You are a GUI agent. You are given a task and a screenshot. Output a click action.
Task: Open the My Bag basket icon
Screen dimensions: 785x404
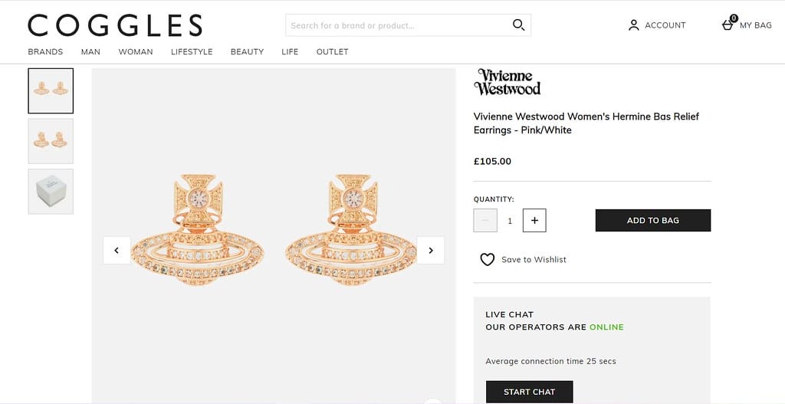(x=728, y=25)
